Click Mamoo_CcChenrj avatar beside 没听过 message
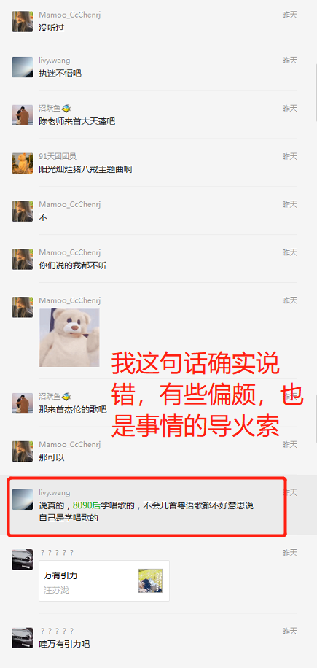Screen dimensions: 317x668 click(22, 21)
